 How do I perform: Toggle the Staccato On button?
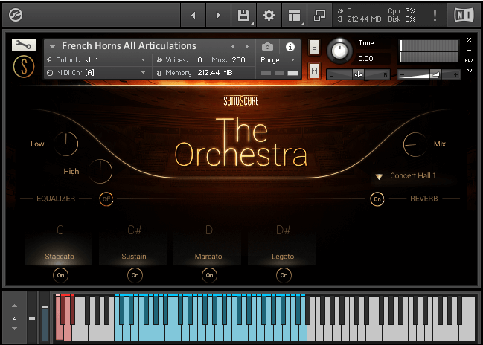[60, 275]
